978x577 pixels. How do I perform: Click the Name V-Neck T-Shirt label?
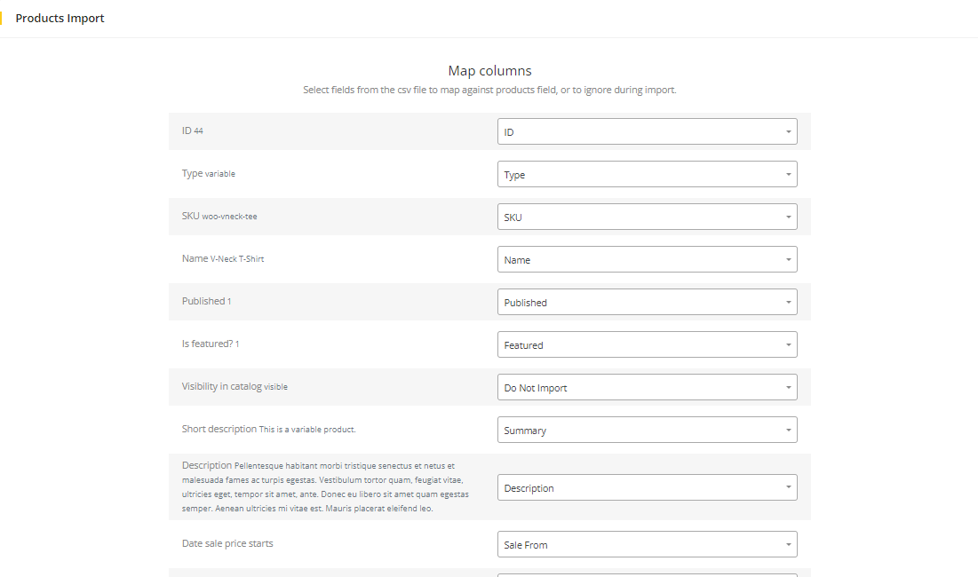pyautogui.click(x=236, y=259)
